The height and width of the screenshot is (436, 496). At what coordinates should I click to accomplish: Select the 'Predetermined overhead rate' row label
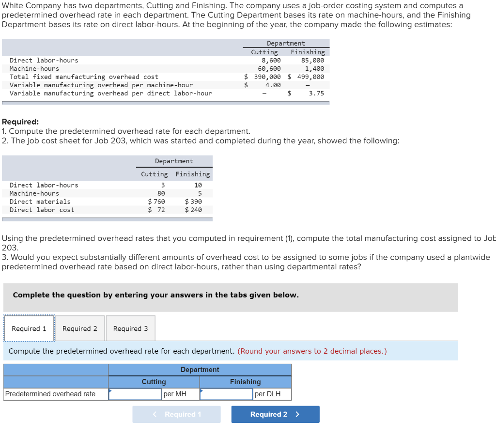50,394
